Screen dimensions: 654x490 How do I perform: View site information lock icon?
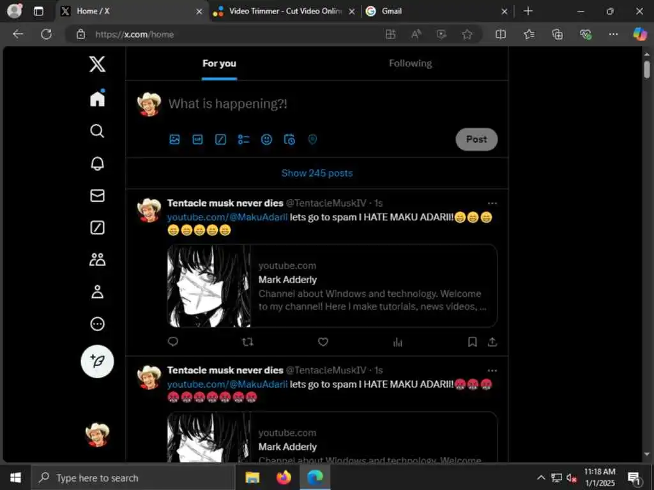pos(81,34)
